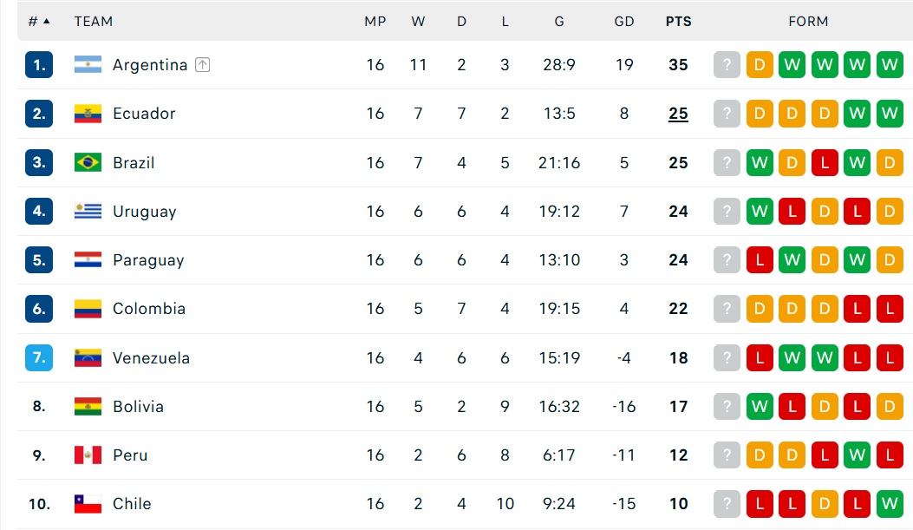Image resolution: width=913 pixels, height=530 pixels.
Task: Sort standings by GD column header
Action: click(624, 22)
